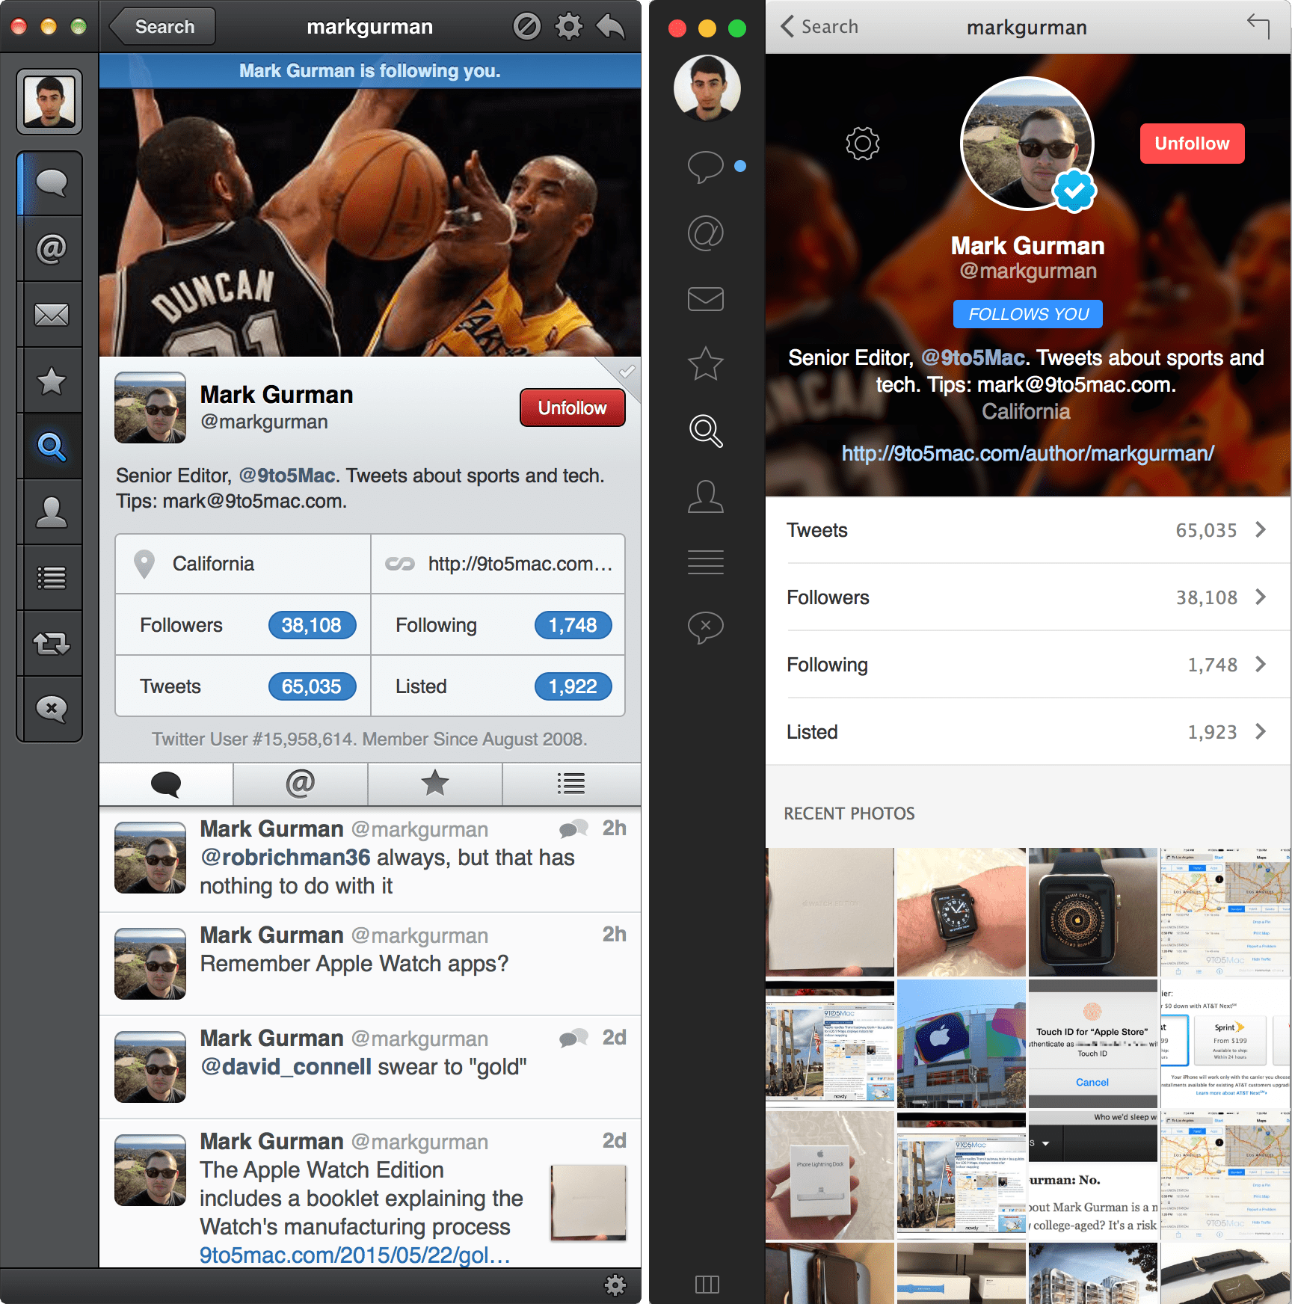Switch to the mentions tab under profile stats
The height and width of the screenshot is (1304, 1292).
(300, 784)
